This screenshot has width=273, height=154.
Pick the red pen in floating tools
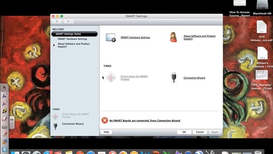(4, 104)
